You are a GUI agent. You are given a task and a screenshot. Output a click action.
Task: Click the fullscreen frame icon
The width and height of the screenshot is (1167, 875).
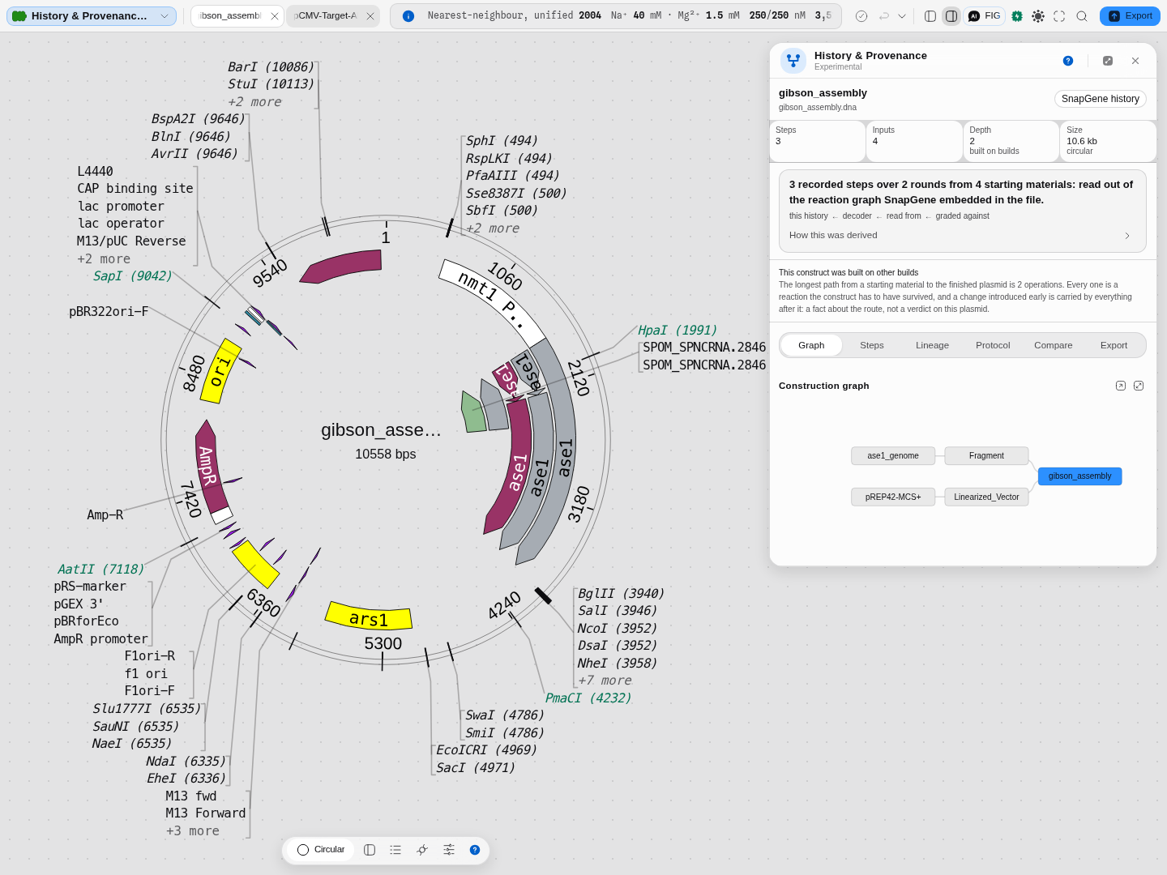click(1059, 16)
